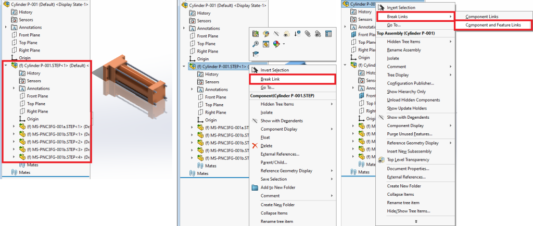Click the first paperclip icon in popup toolbar
This screenshot has width=533, height=226.
click(308, 34)
